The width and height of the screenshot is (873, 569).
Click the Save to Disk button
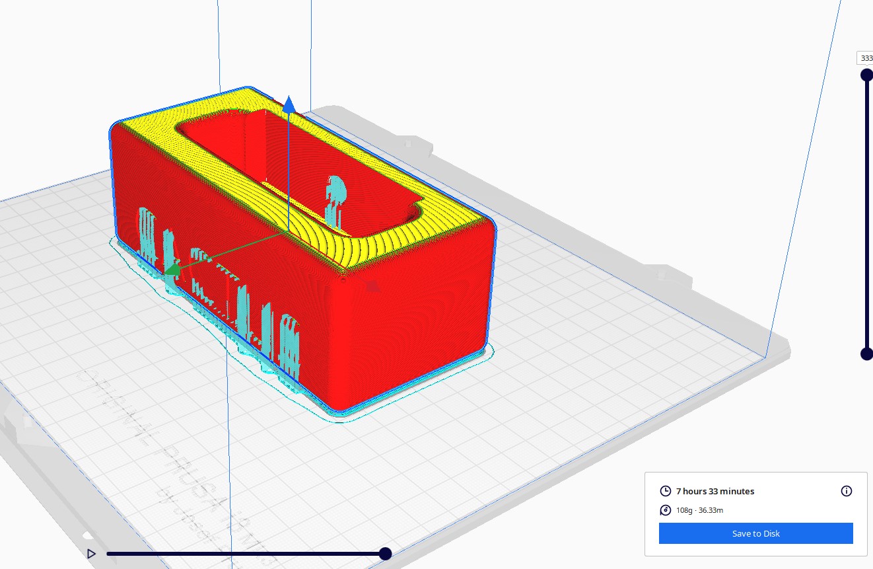pyautogui.click(x=755, y=533)
